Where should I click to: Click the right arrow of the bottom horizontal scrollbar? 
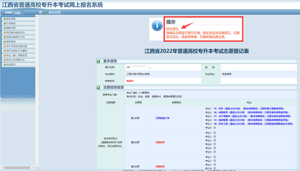coord(34,167)
